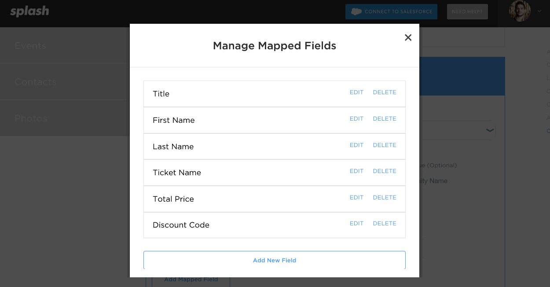550x287 pixels.
Task: Edit the First Name mapped field
Action: pos(356,119)
